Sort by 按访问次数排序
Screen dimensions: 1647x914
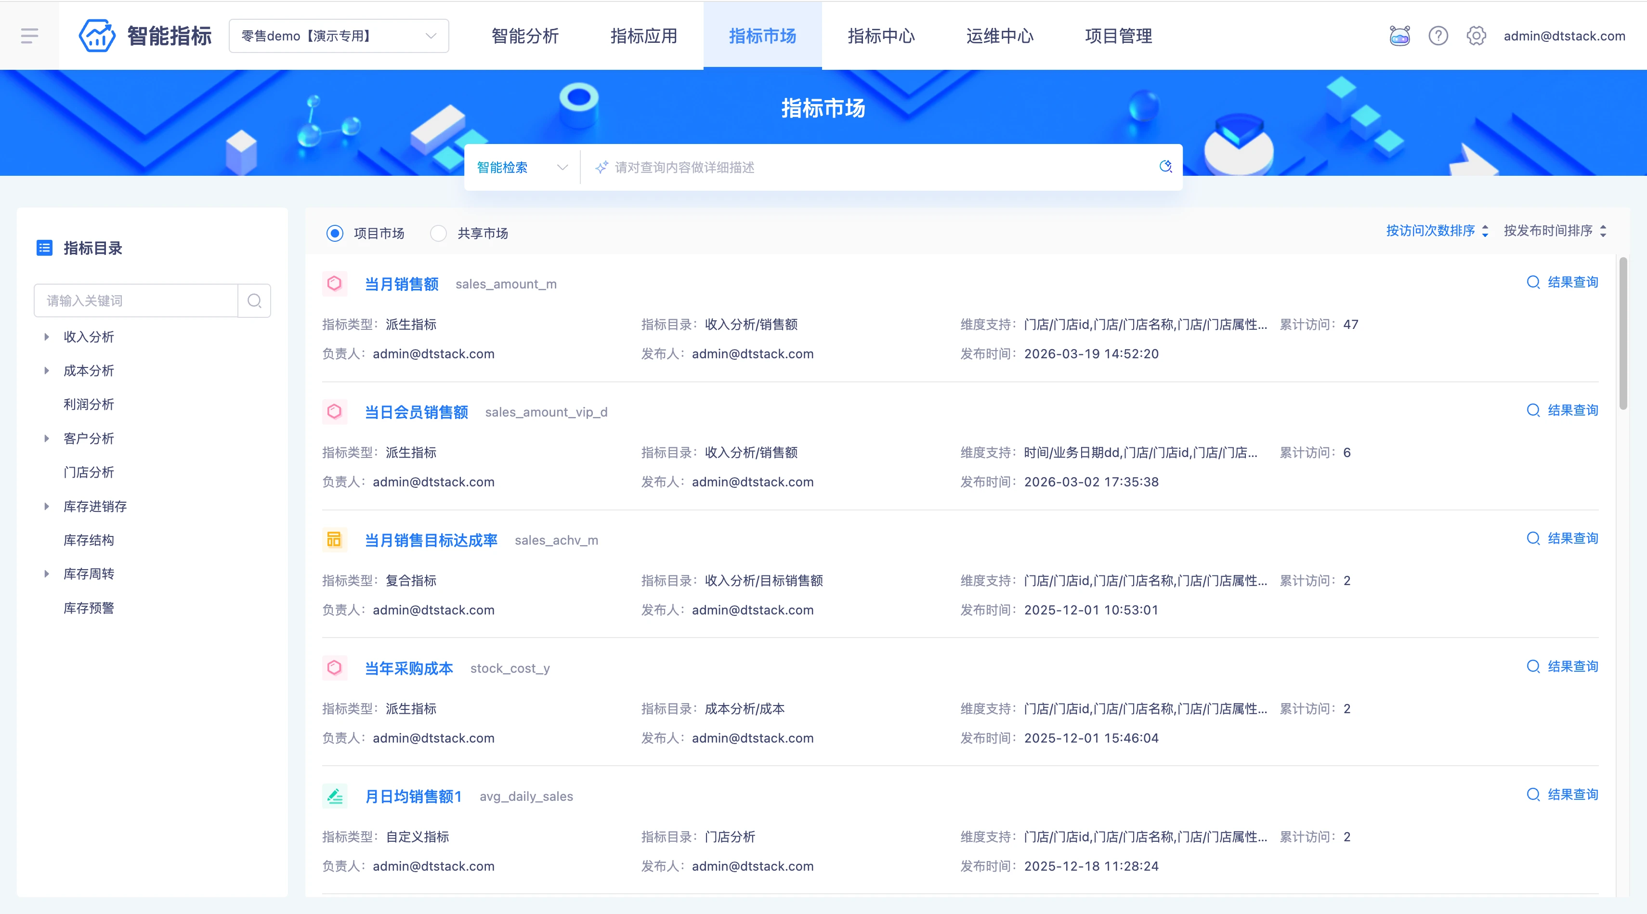pos(1430,231)
